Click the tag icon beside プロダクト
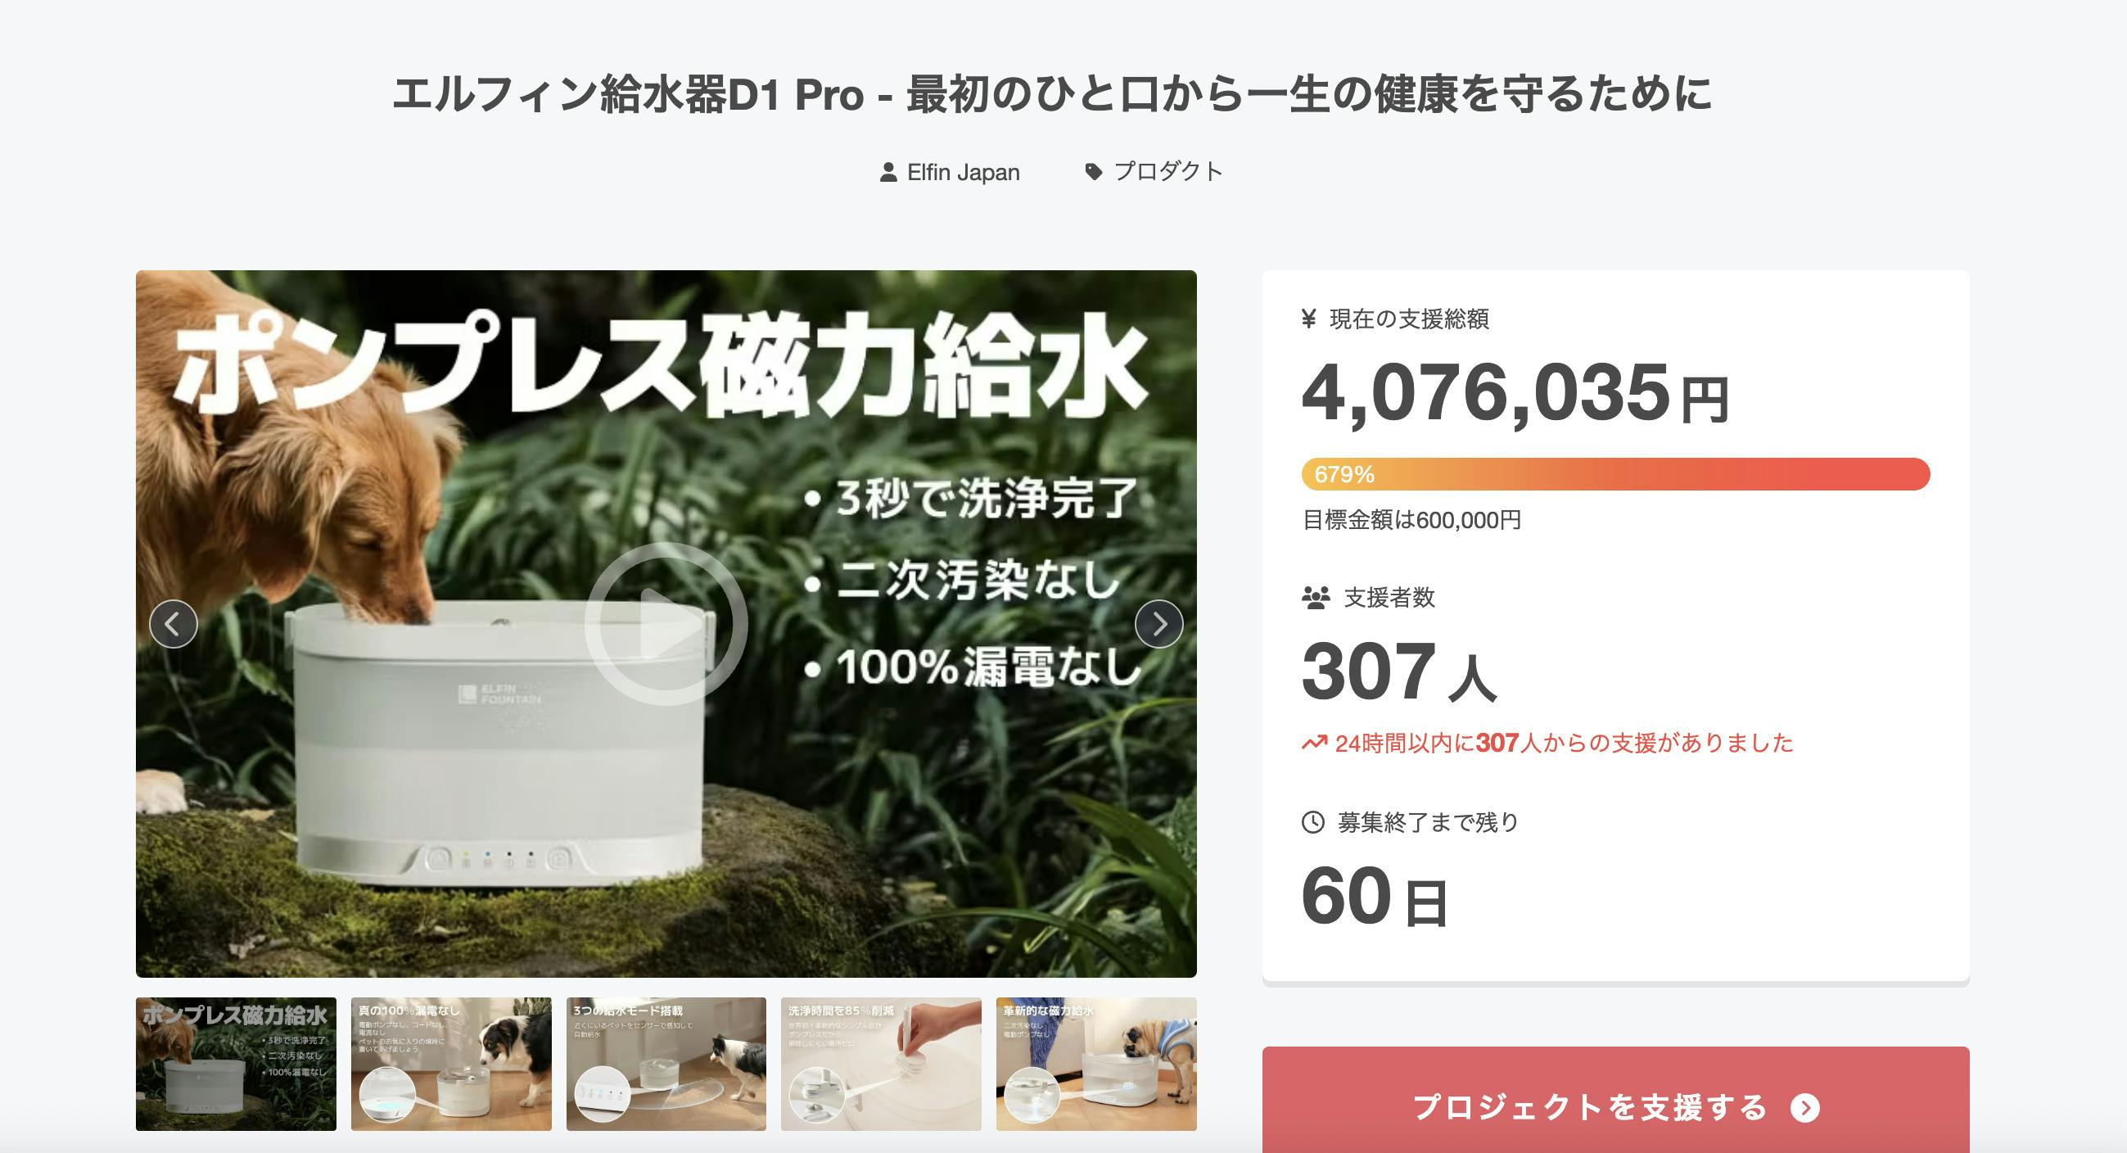 pyautogui.click(x=1093, y=172)
